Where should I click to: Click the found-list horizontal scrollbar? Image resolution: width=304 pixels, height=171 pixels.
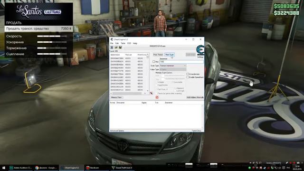pos(128,94)
